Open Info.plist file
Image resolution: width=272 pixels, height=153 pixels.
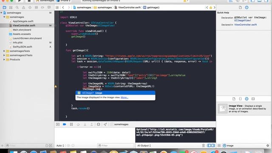click(x=17, y=42)
